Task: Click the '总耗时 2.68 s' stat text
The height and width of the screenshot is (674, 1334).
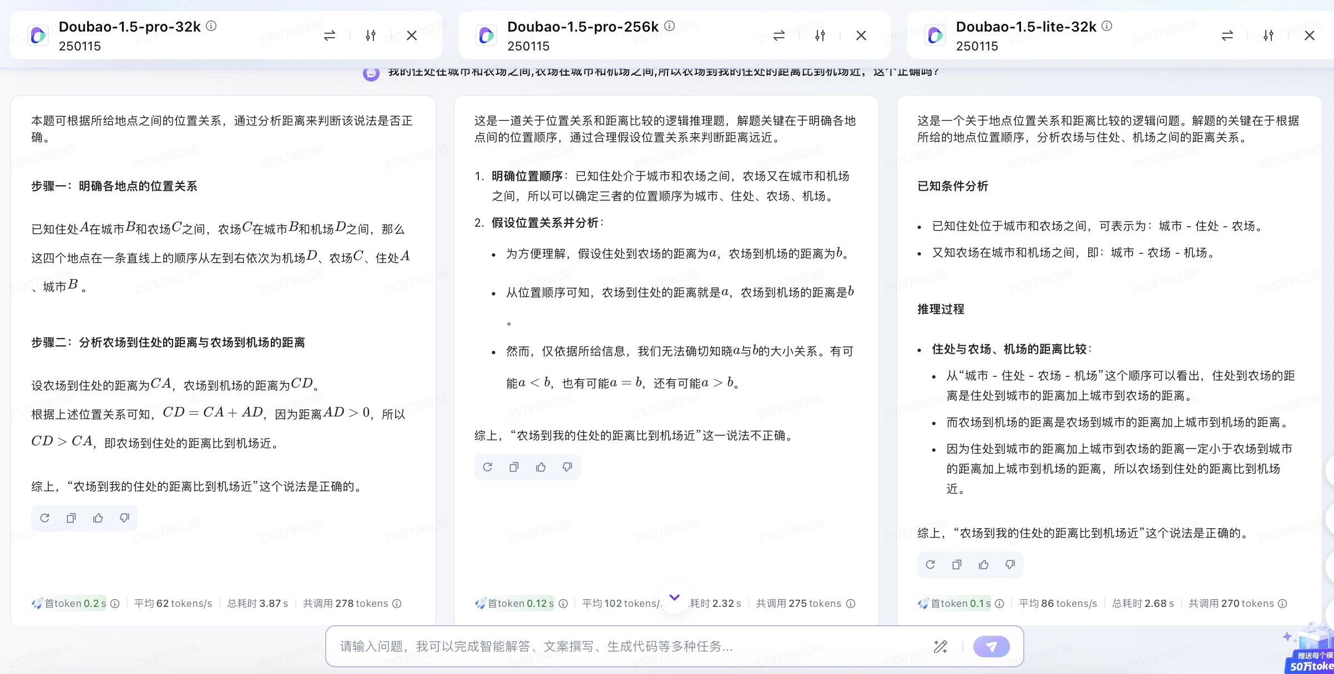Action: (1143, 604)
